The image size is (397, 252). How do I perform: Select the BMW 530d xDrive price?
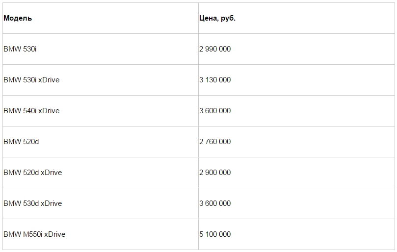pyautogui.click(x=296, y=203)
